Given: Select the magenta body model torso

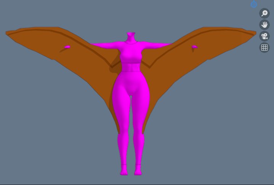Looking at the screenshot, I should (131, 57).
